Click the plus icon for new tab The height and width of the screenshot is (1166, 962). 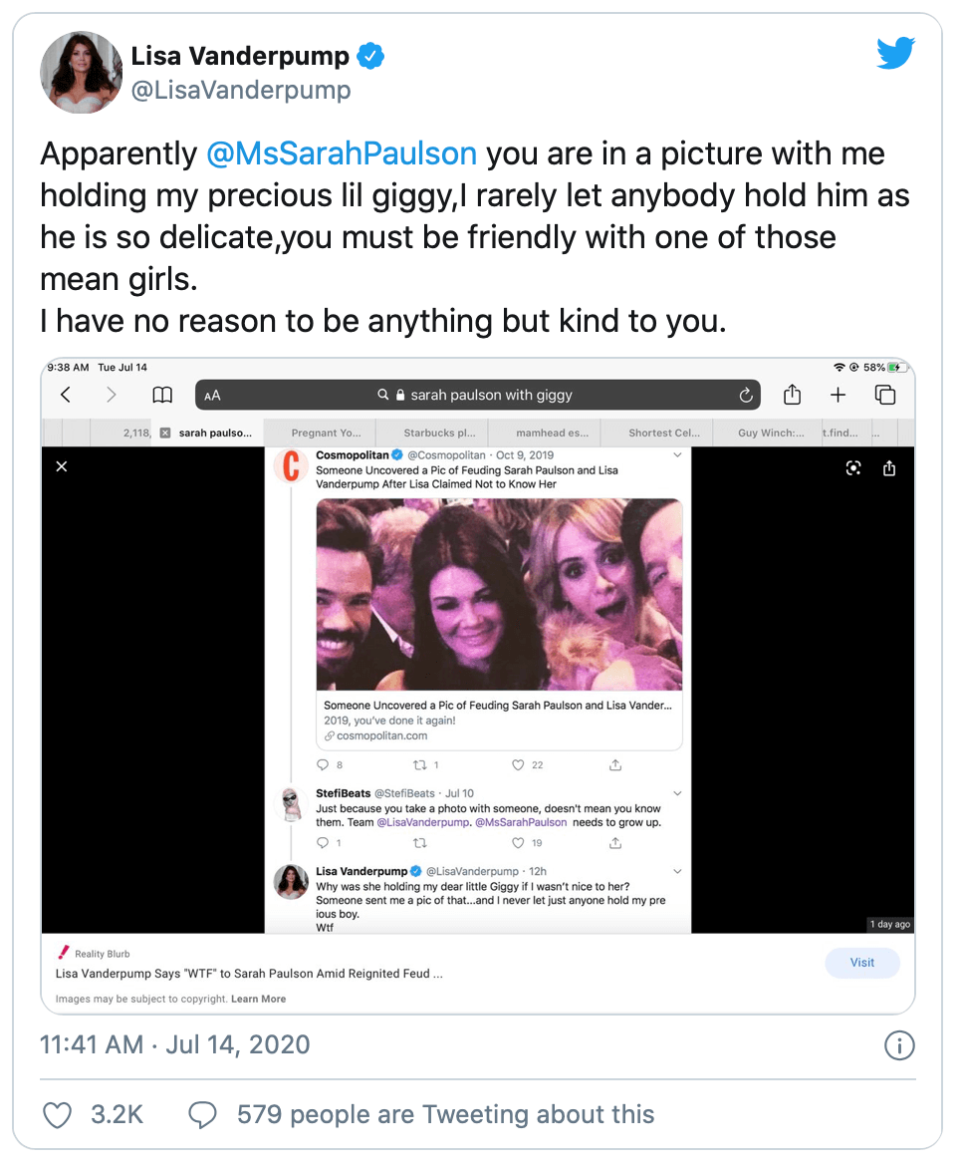[x=839, y=396]
